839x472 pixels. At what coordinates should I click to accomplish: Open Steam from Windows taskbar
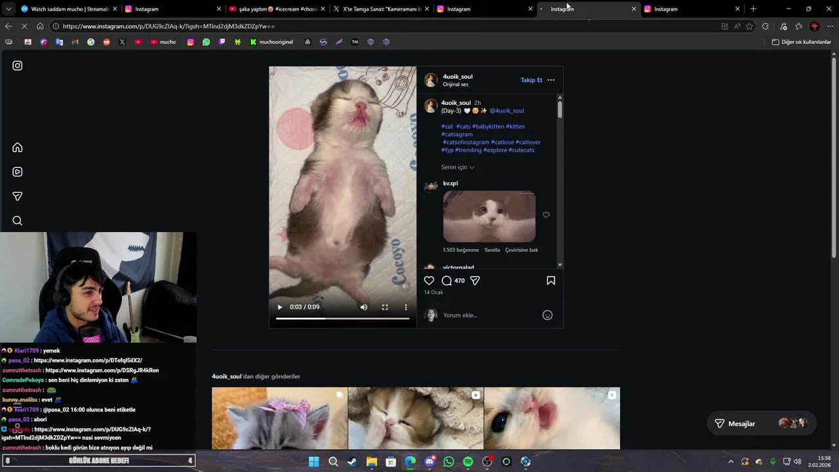pyautogui.click(x=352, y=462)
